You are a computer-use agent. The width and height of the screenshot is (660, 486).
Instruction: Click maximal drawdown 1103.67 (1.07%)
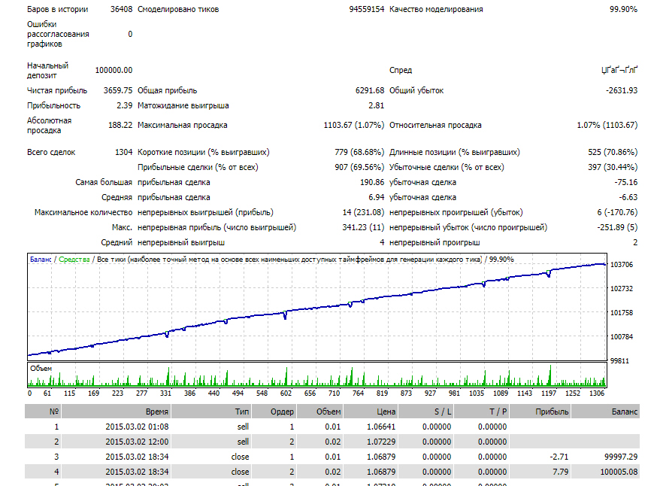pyautogui.click(x=353, y=125)
